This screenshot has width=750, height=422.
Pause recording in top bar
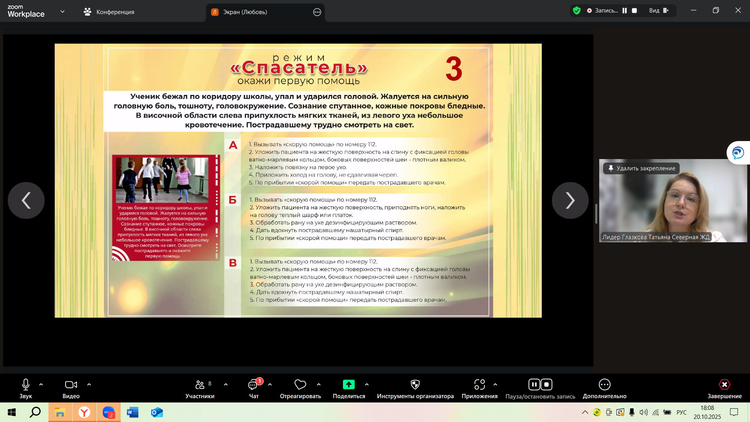click(625, 11)
